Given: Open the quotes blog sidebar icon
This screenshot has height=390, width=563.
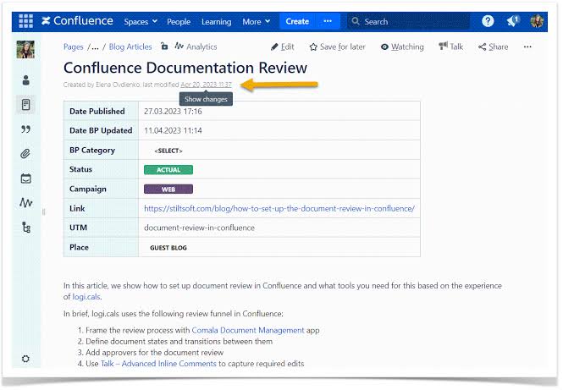Looking at the screenshot, I should click(25, 129).
